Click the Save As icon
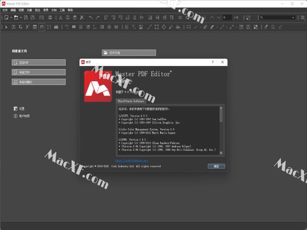Viewport: 307px width, 230px height. tap(33, 17)
